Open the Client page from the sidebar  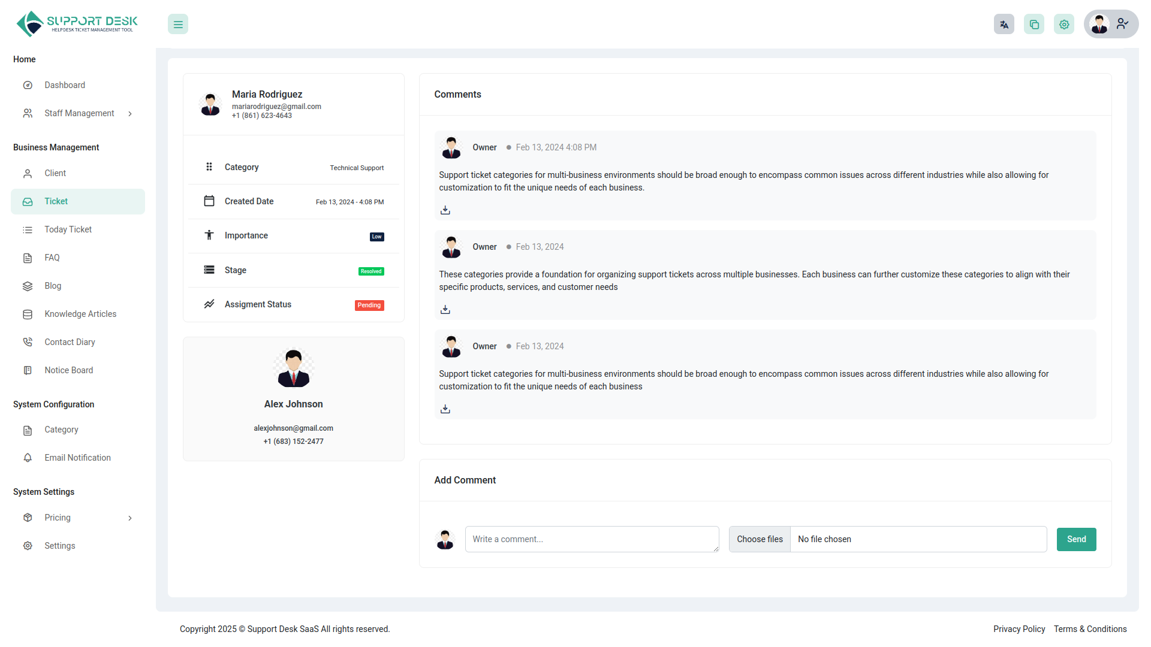point(55,173)
